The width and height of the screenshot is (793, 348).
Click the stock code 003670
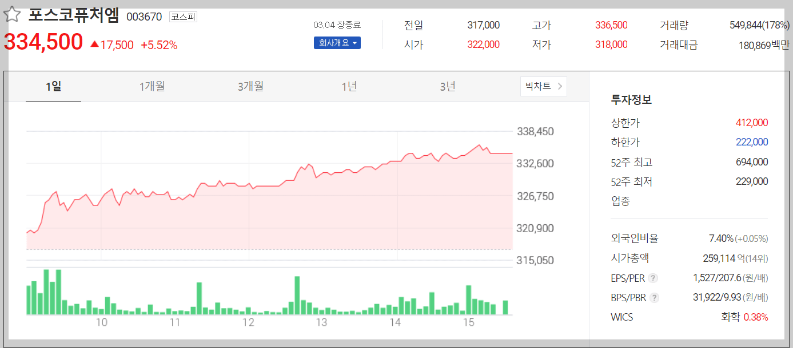(144, 17)
